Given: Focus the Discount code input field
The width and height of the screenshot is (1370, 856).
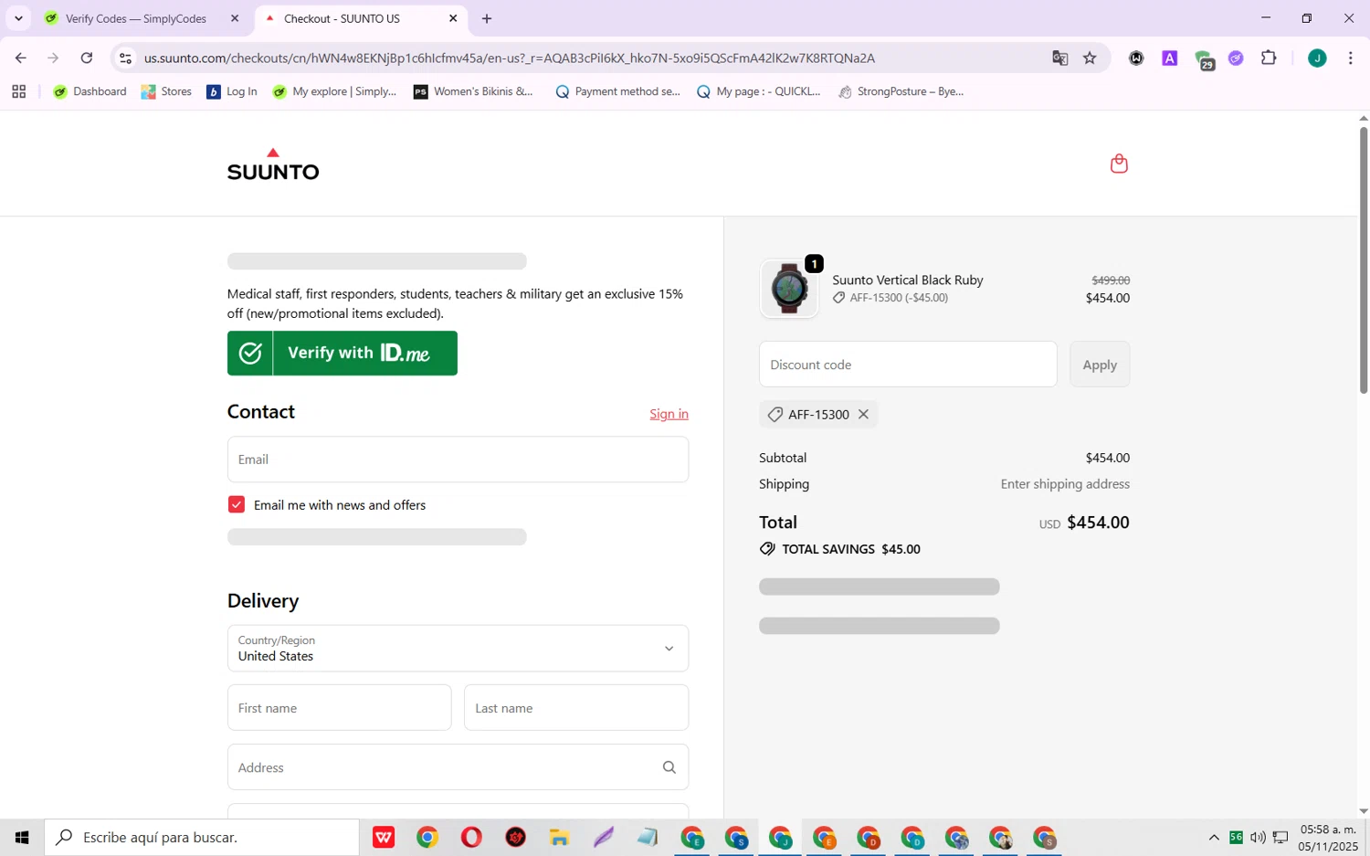Looking at the screenshot, I should 908,365.
